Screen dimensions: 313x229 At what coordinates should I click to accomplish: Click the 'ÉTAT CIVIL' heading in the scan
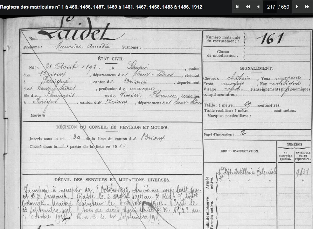click(111, 59)
